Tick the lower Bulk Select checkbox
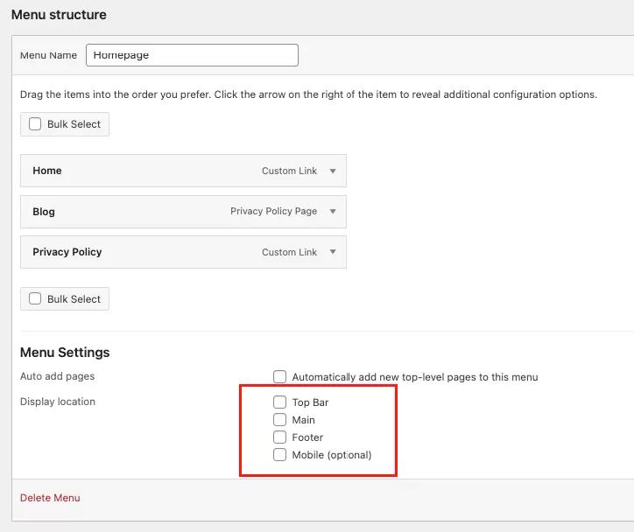The height and width of the screenshot is (532, 634). tap(35, 298)
